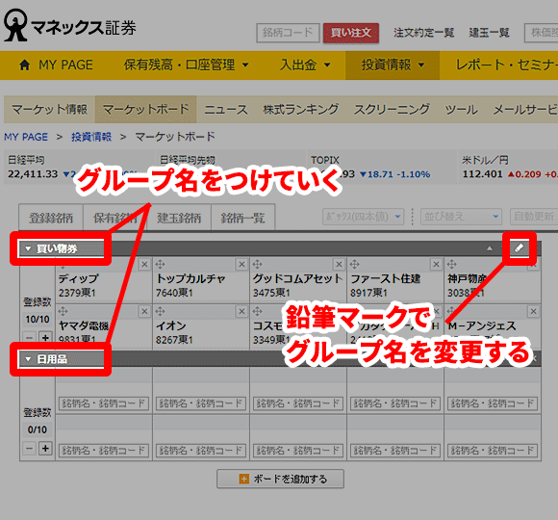Click minus button in 買い物券 group counter
Viewport: 558px width, 520px height.
click(30, 337)
